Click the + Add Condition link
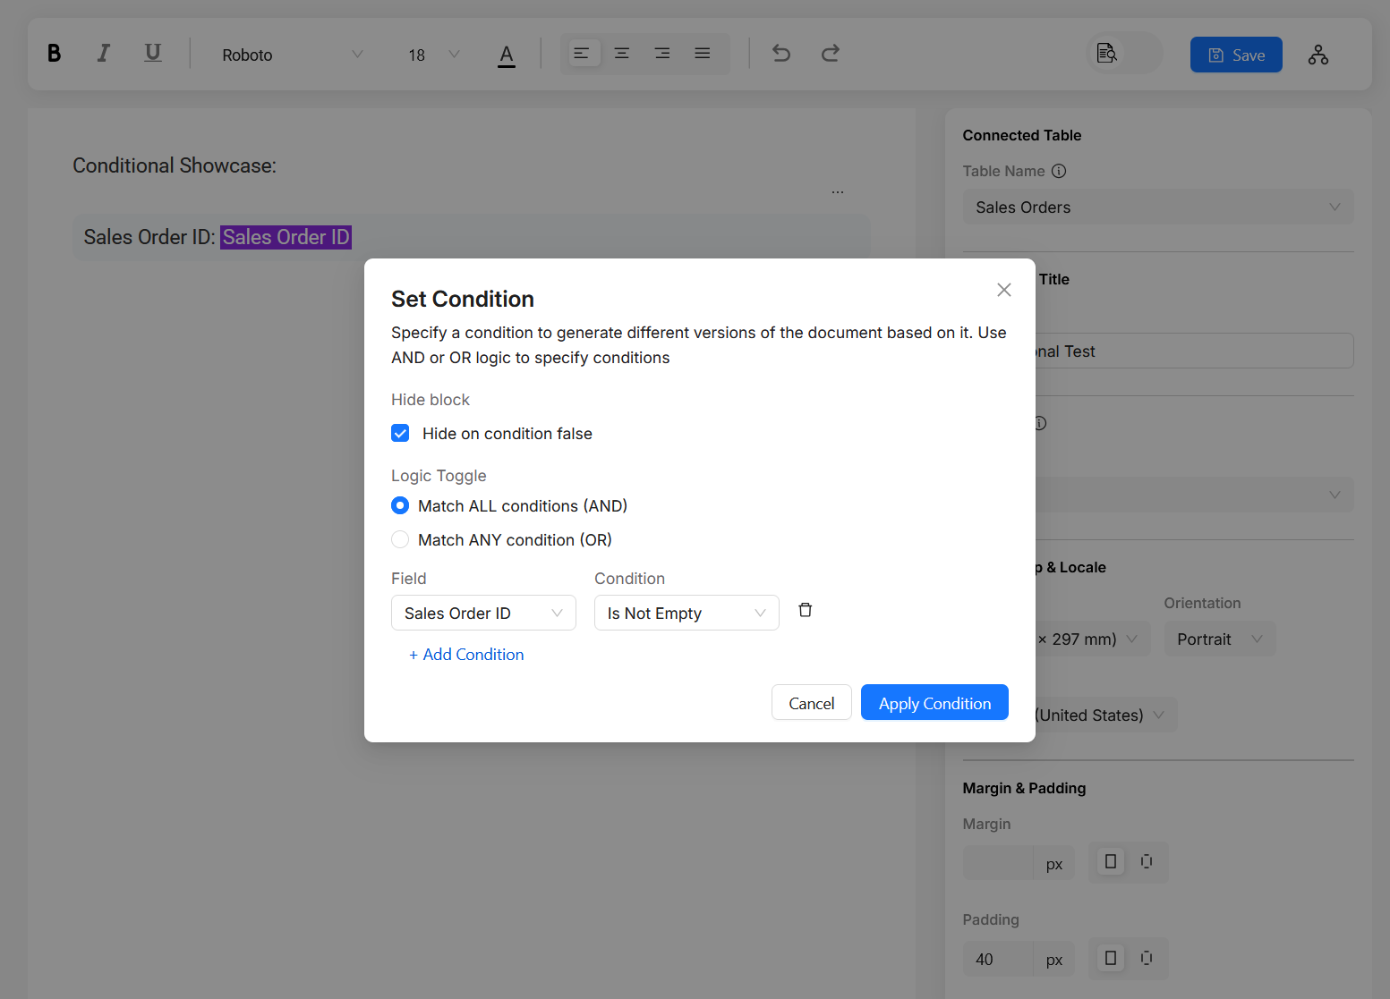Viewport: 1390px width, 999px height. click(466, 655)
